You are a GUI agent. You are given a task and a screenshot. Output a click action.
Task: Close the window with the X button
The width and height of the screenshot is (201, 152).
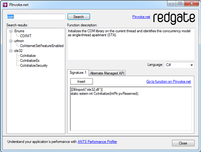click(x=191, y=3)
